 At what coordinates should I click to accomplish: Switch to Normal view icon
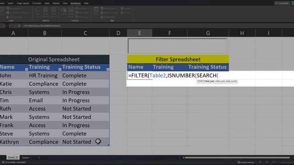click(260, 162)
